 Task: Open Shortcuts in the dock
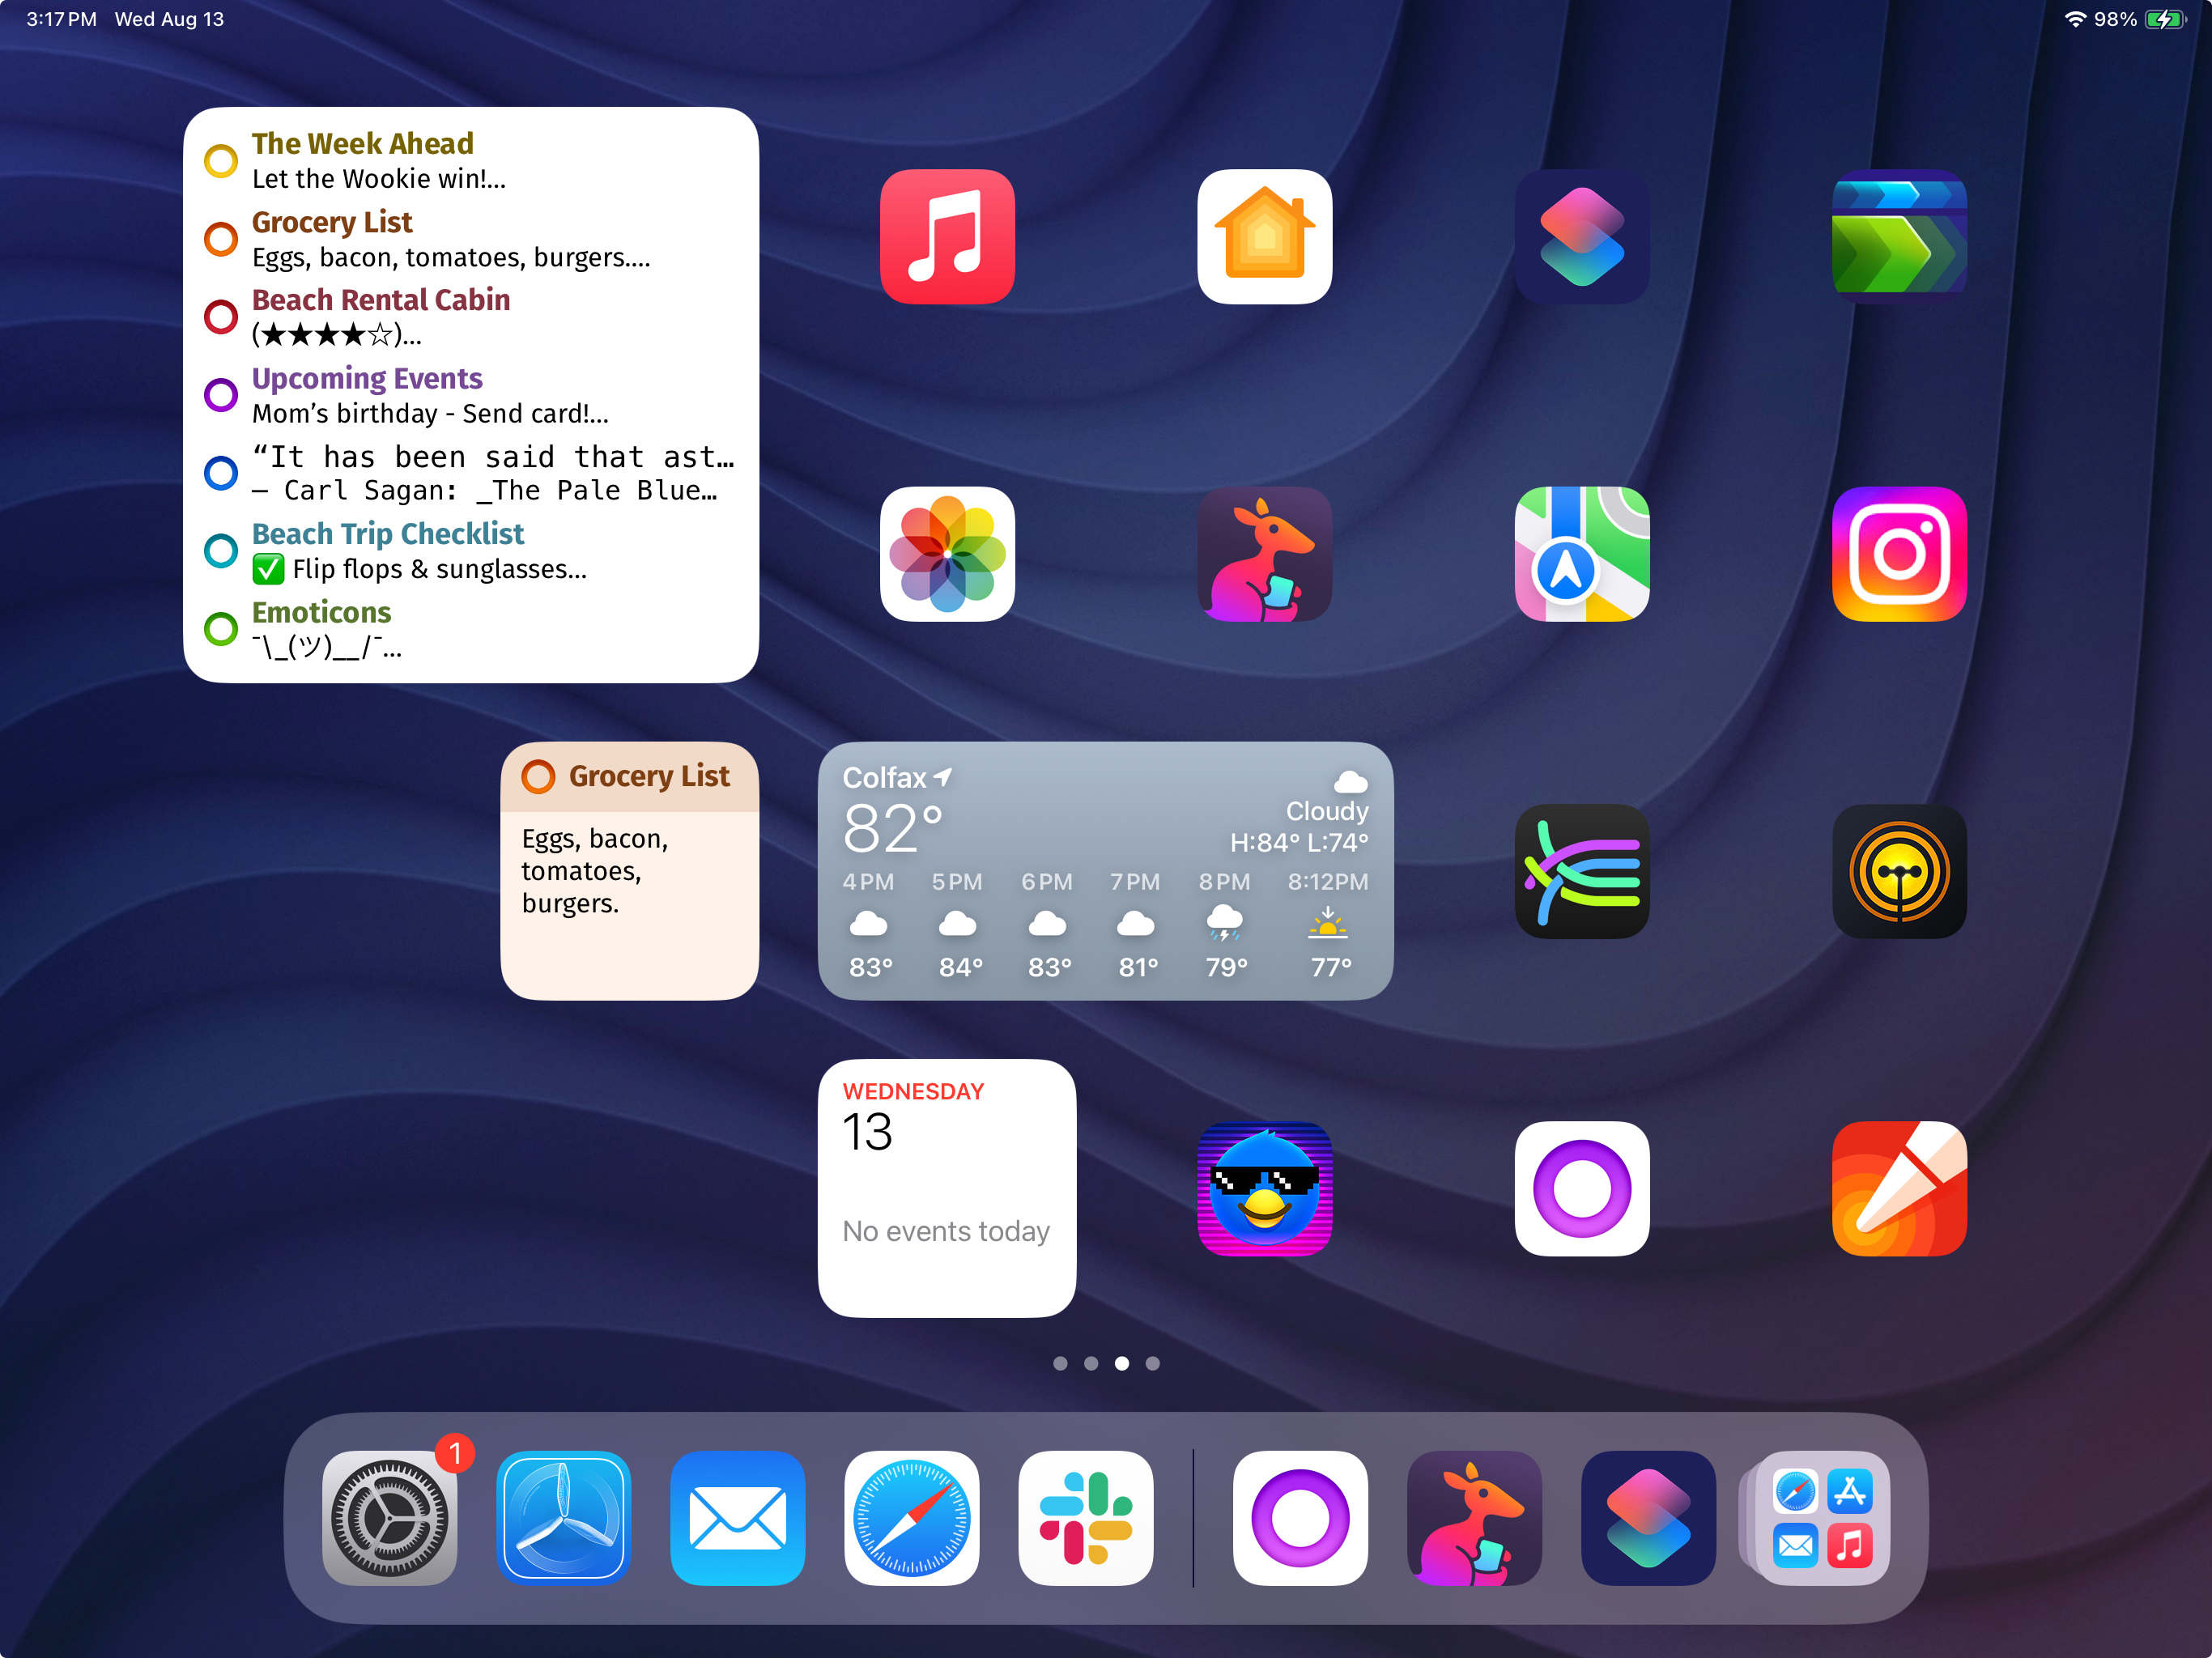pyautogui.click(x=1648, y=1518)
